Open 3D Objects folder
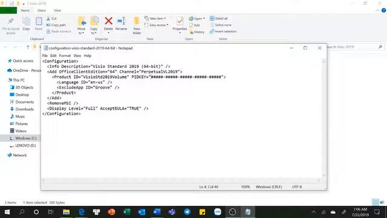 click(x=22, y=87)
